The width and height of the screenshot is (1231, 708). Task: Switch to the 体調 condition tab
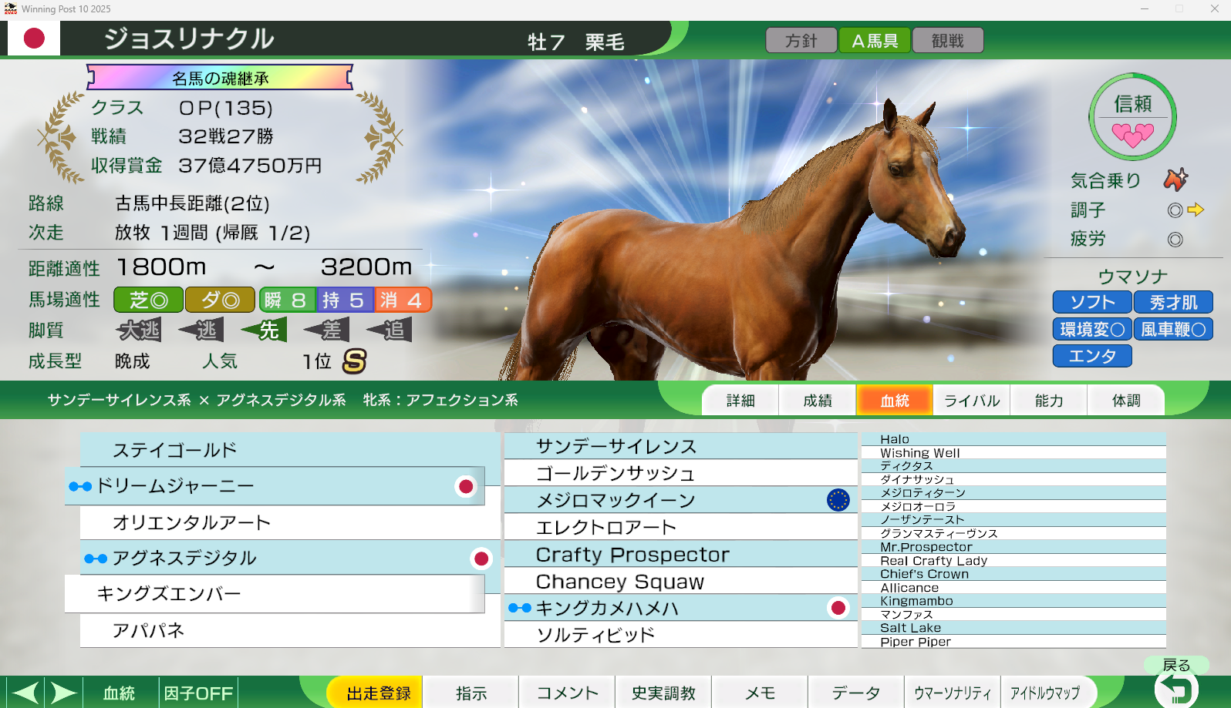coord(1126,401)
